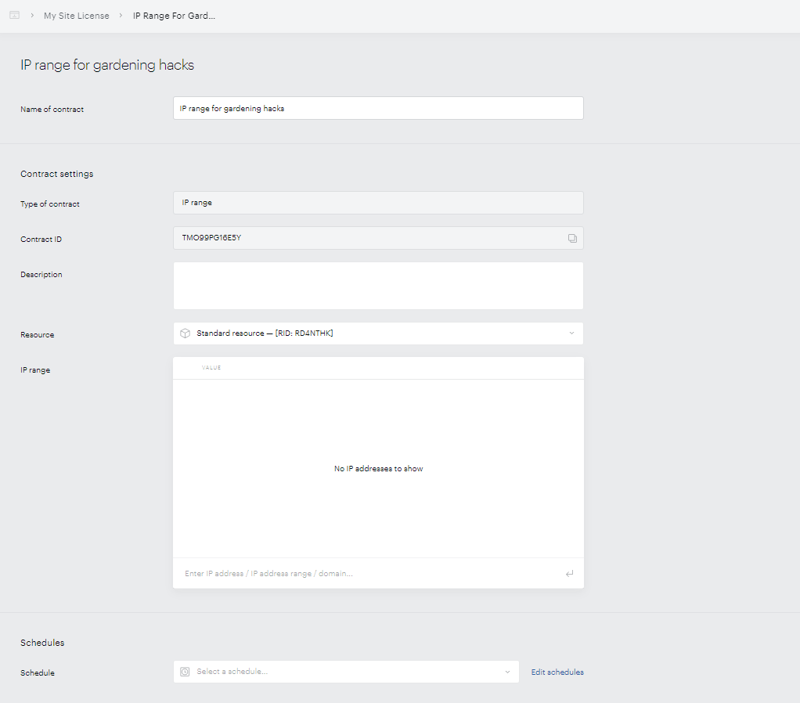Submit IP address with enter arrow icon
800x703 pixels.
tap(569, 573)
